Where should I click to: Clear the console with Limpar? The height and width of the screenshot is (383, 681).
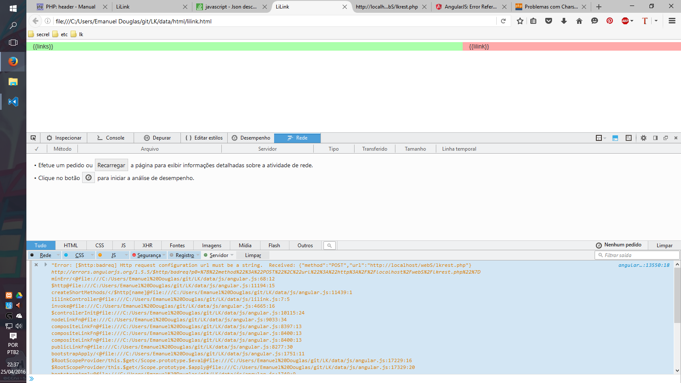[253, 255]
